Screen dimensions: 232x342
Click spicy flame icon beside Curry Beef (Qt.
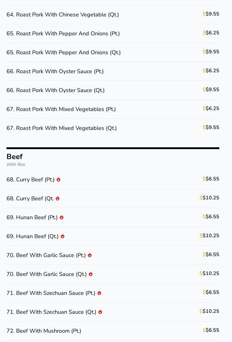click(x=58, y=198)
